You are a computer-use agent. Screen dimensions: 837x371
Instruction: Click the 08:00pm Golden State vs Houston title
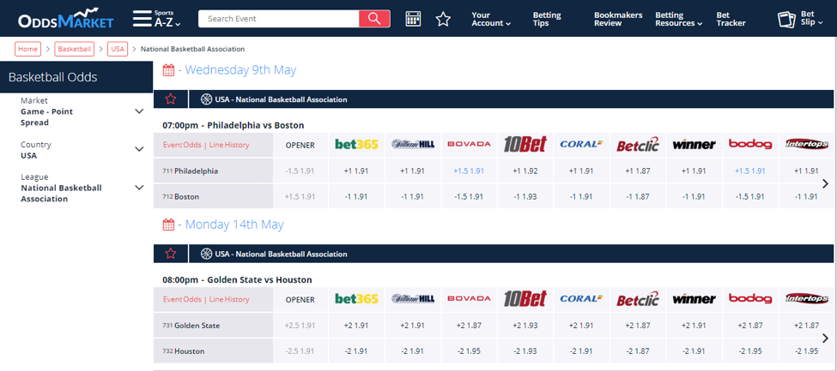pyautogui.click(x=238, y=280)
